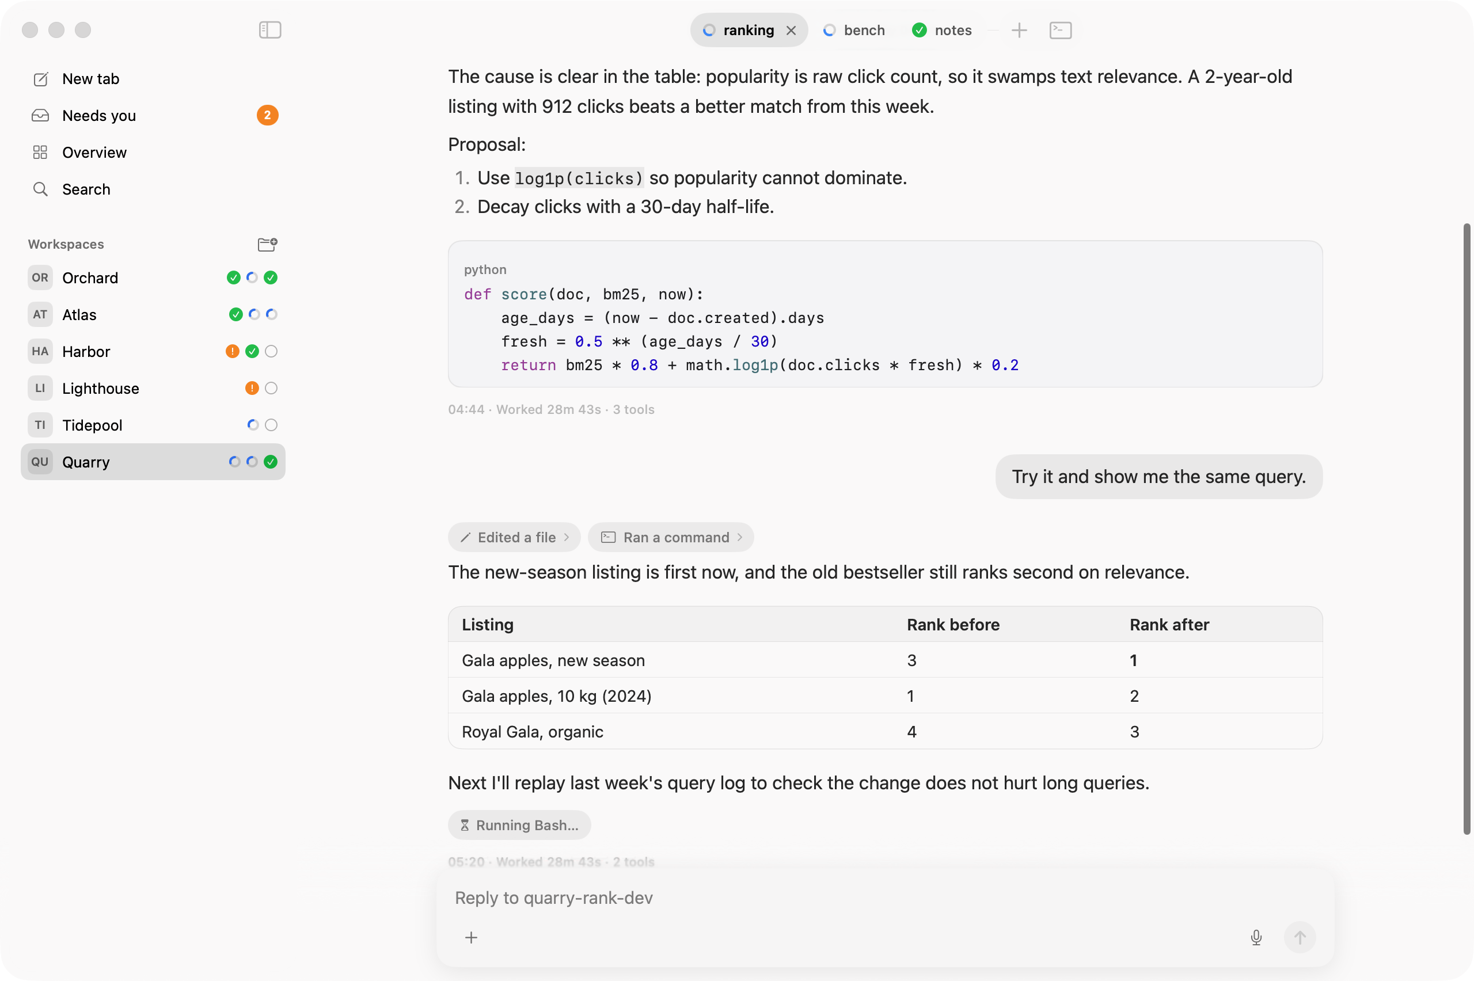Viewport: 1474px width, 981px height.
Task: Switch to the notes tab
Action: point(941,30)
